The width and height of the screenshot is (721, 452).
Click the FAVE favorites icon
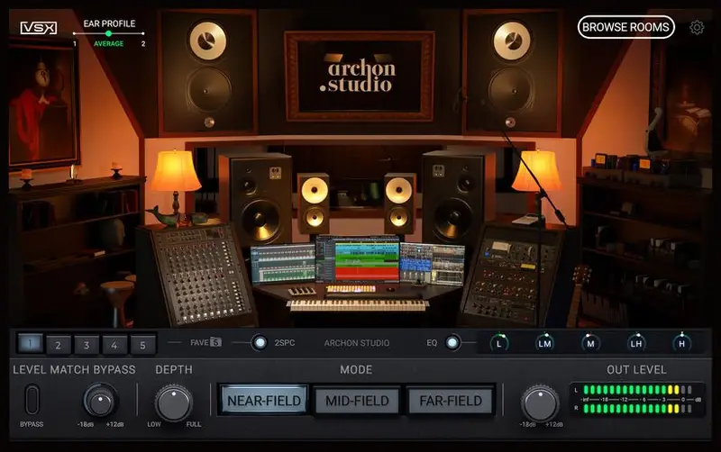[x=215, y=343]
